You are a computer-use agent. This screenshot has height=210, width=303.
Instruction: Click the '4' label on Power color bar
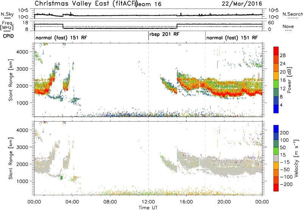coord(281,105)
